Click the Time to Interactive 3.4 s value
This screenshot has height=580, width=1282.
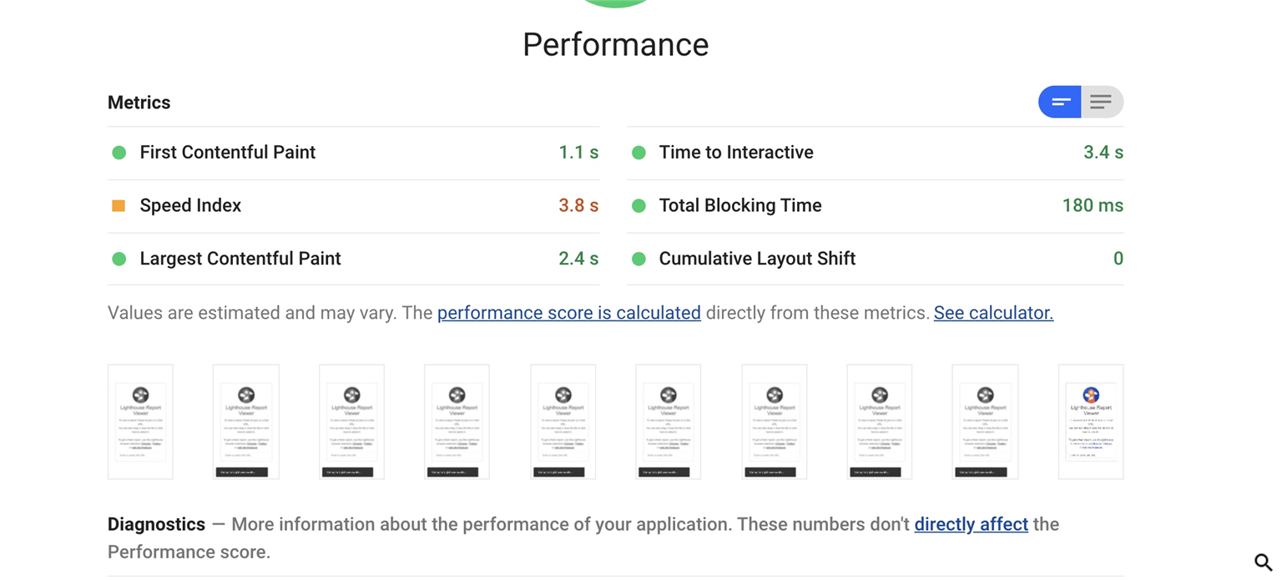pos(1103,153)
